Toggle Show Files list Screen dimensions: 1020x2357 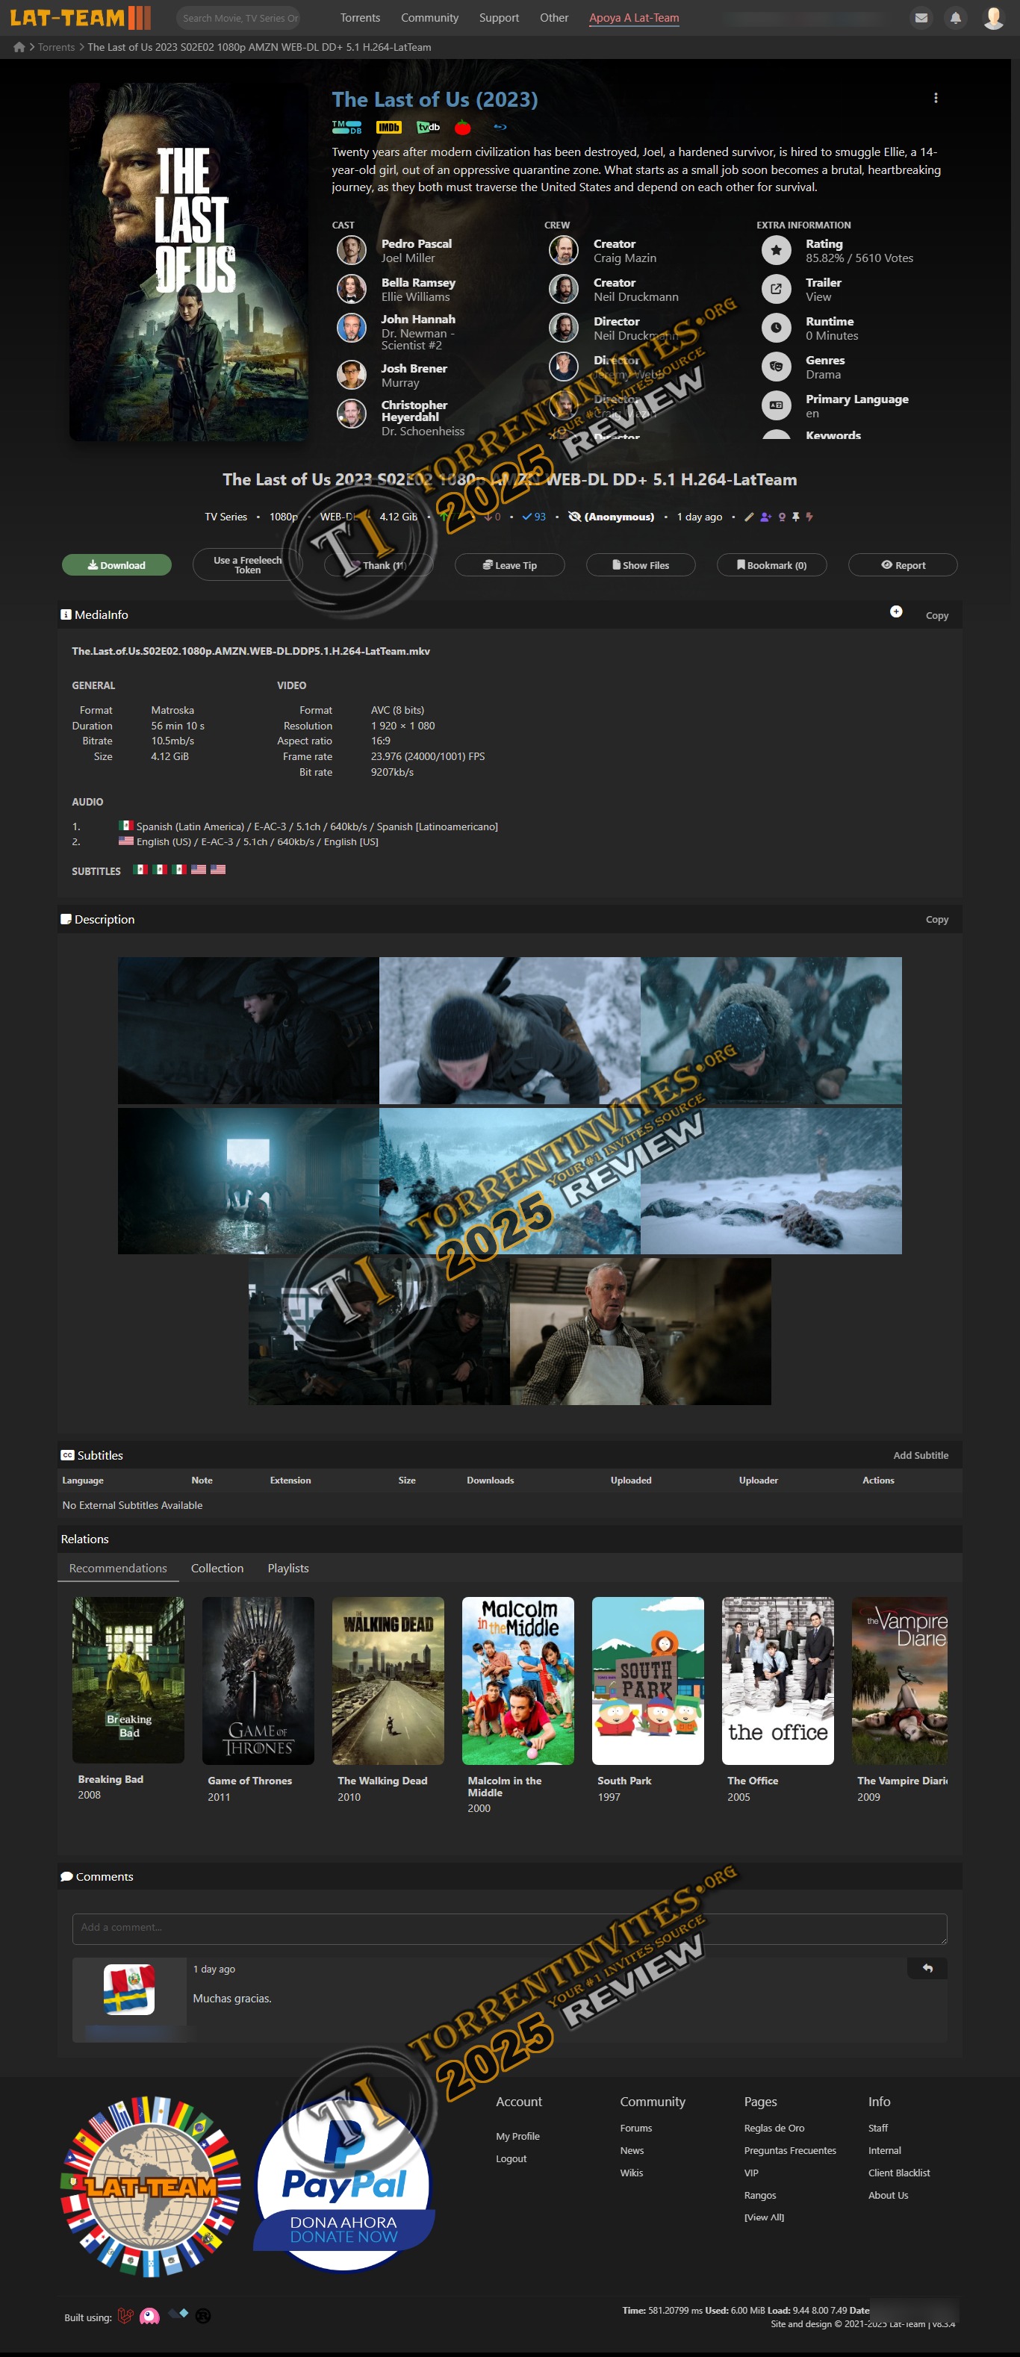(641, 565)
